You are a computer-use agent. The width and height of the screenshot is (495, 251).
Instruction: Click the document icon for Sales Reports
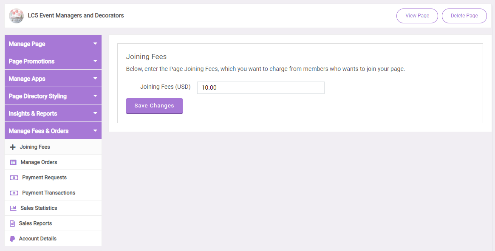12,223
